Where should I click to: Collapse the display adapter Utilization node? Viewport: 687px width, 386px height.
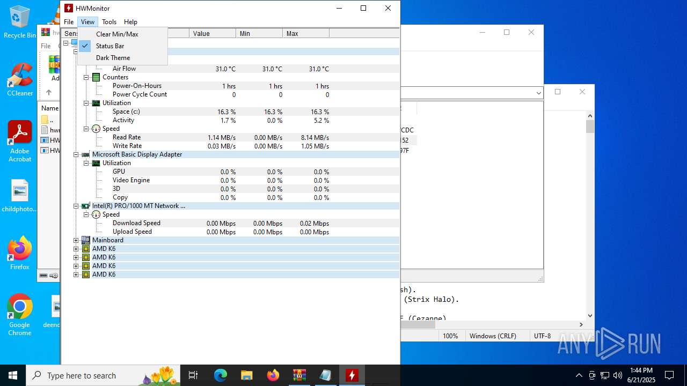pos(86,163)
